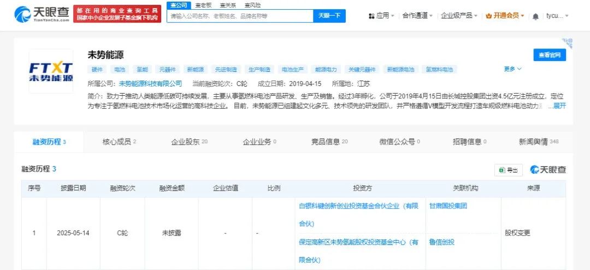Screen dimensions: 590x270
Task: Expand 更多 tags list
Action: (x=513, y=69)
